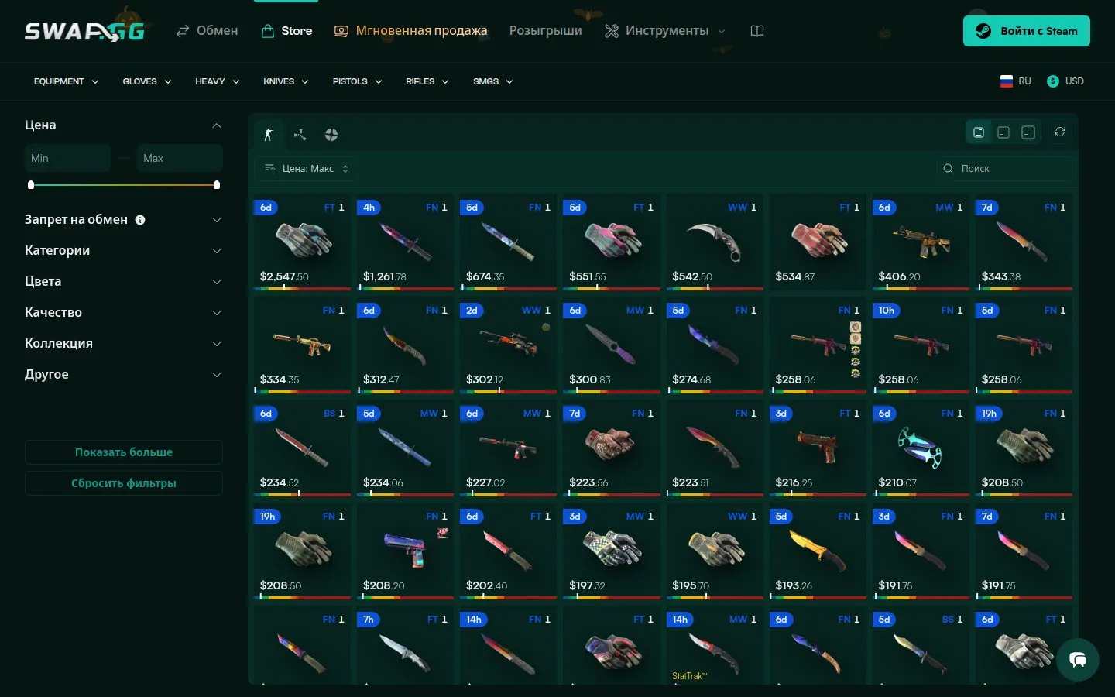
Task: Click Сбросить фильтры reset button
Action: coord(124,483)
